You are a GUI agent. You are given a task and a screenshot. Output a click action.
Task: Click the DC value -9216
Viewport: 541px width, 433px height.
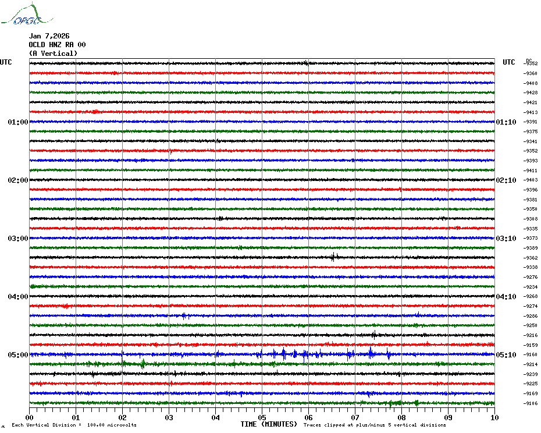click(531, 335)
